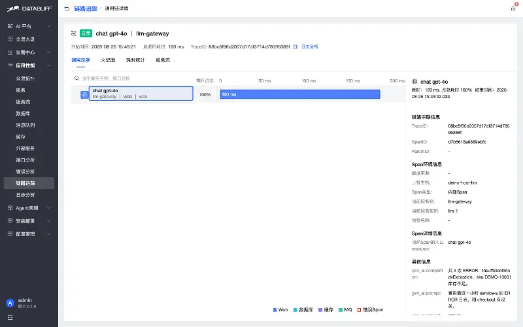Click the back arrow icon in breadcrumb

click(67, 9)
